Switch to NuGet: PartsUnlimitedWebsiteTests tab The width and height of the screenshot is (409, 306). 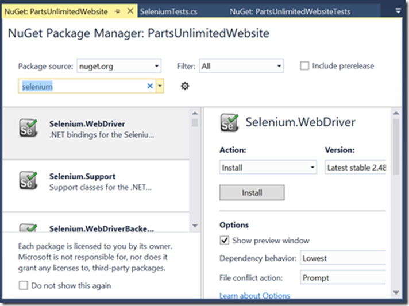290,11
